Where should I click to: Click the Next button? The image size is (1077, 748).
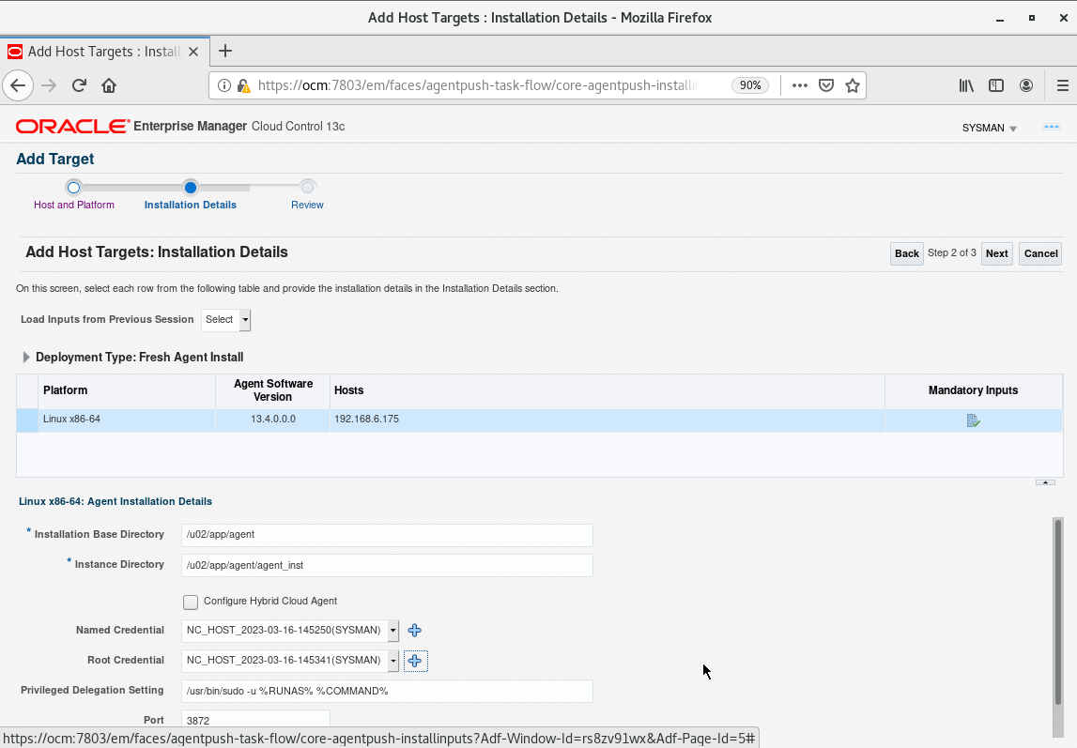(x=996, y=254)
